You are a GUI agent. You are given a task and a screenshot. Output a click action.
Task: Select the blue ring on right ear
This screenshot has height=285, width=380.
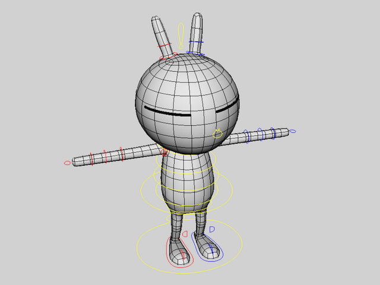tap(197, 42)
